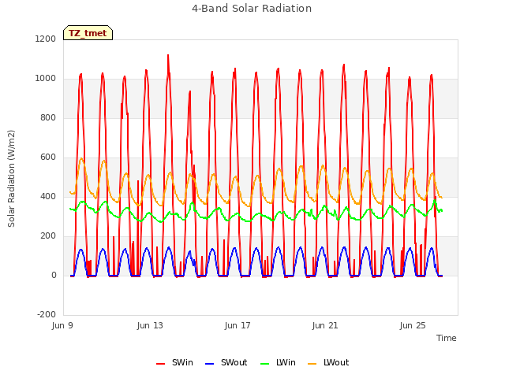Click the Jun 17 x-axis tick label
The image size is (505, 378).
pos(238,325)
